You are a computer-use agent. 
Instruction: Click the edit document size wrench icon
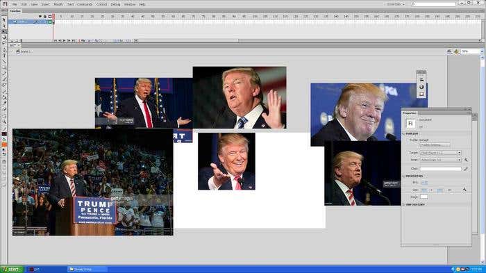(x=464, y=190)
